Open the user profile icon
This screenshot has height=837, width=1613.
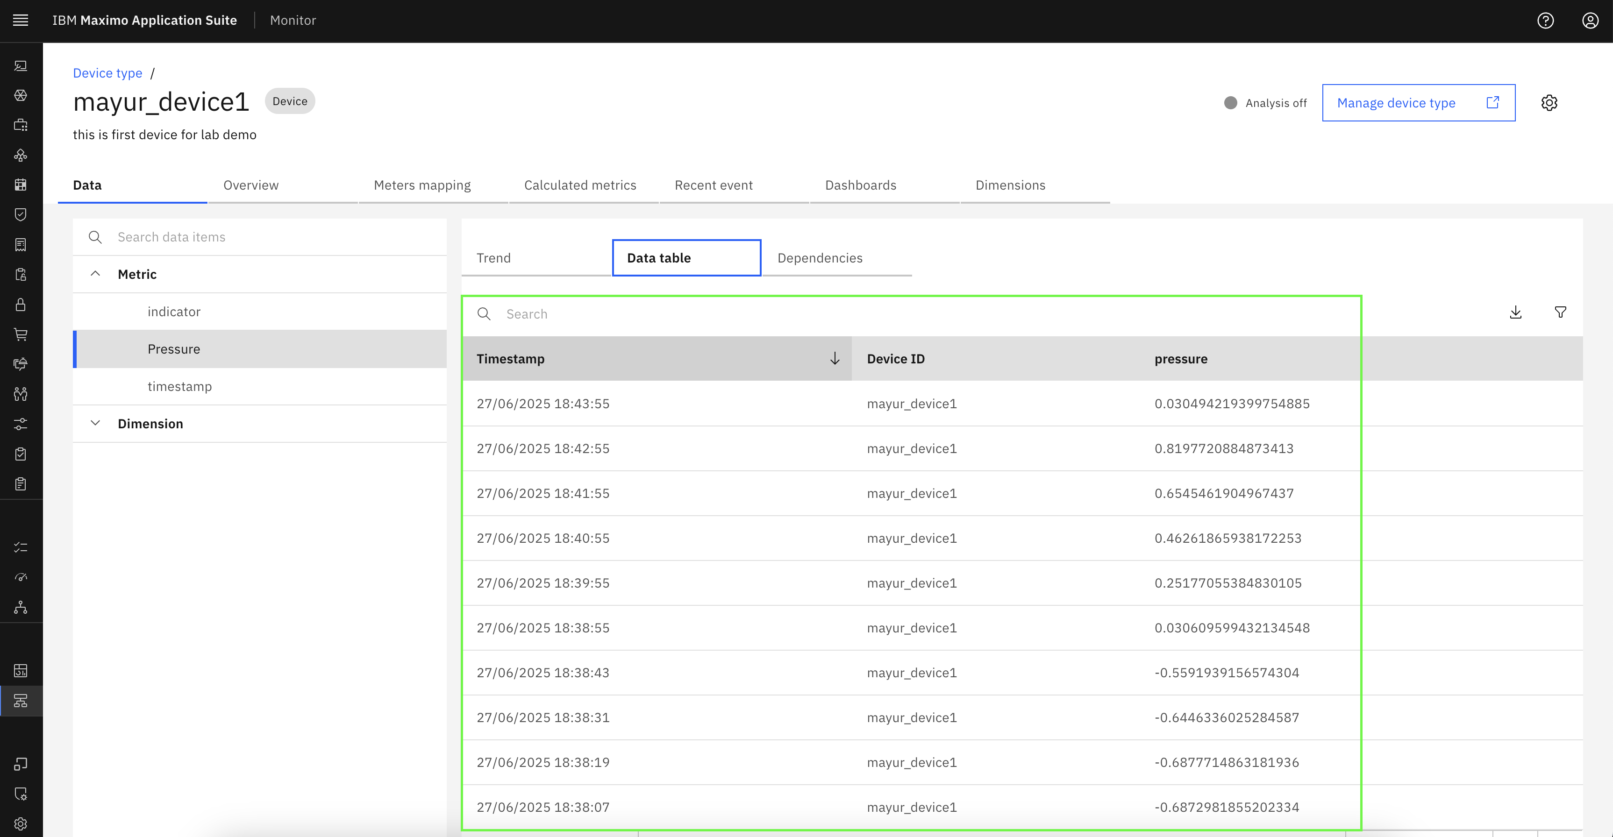point(1591,21)
